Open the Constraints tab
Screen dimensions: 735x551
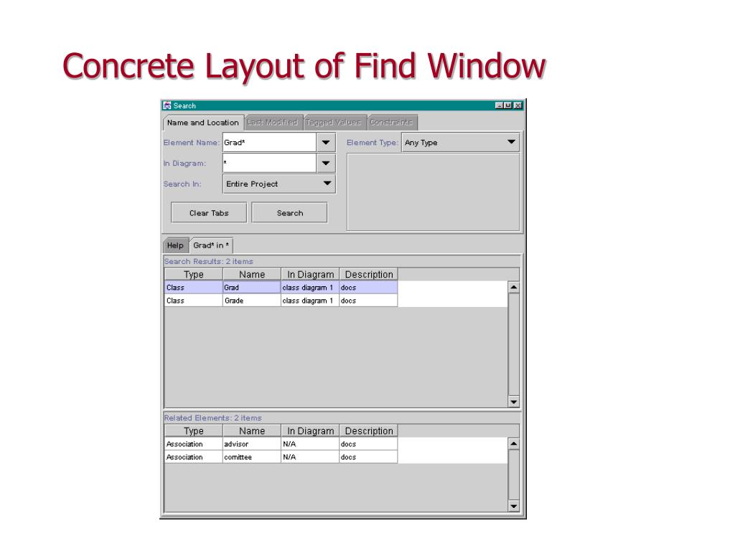(392, 122)
